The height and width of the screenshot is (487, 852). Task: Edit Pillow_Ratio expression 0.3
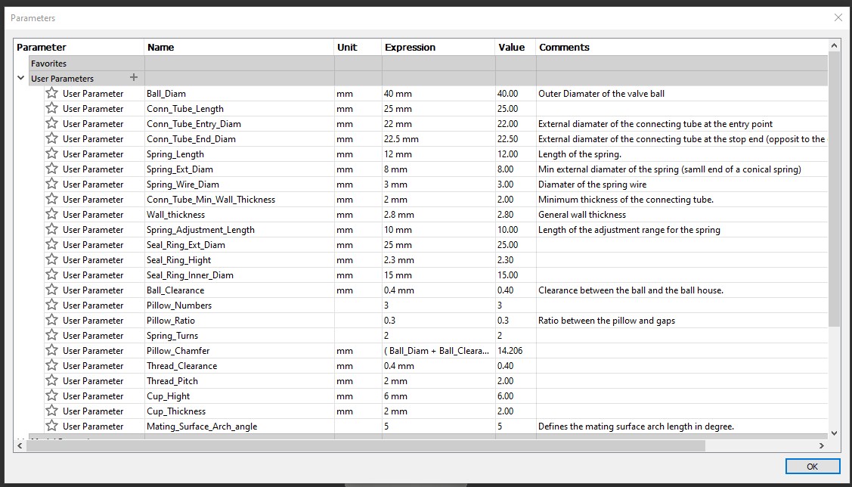[x=438, y=320]
